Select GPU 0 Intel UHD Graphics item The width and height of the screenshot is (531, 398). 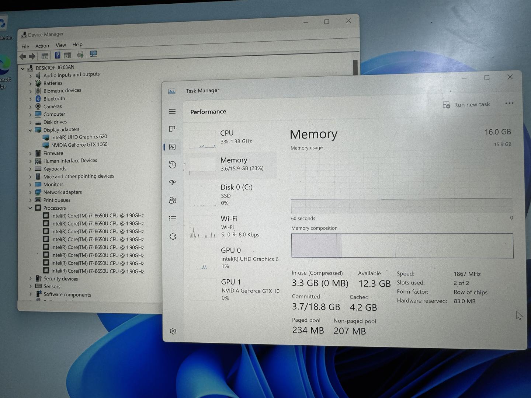pyautogui.click(x=232, y=258)
